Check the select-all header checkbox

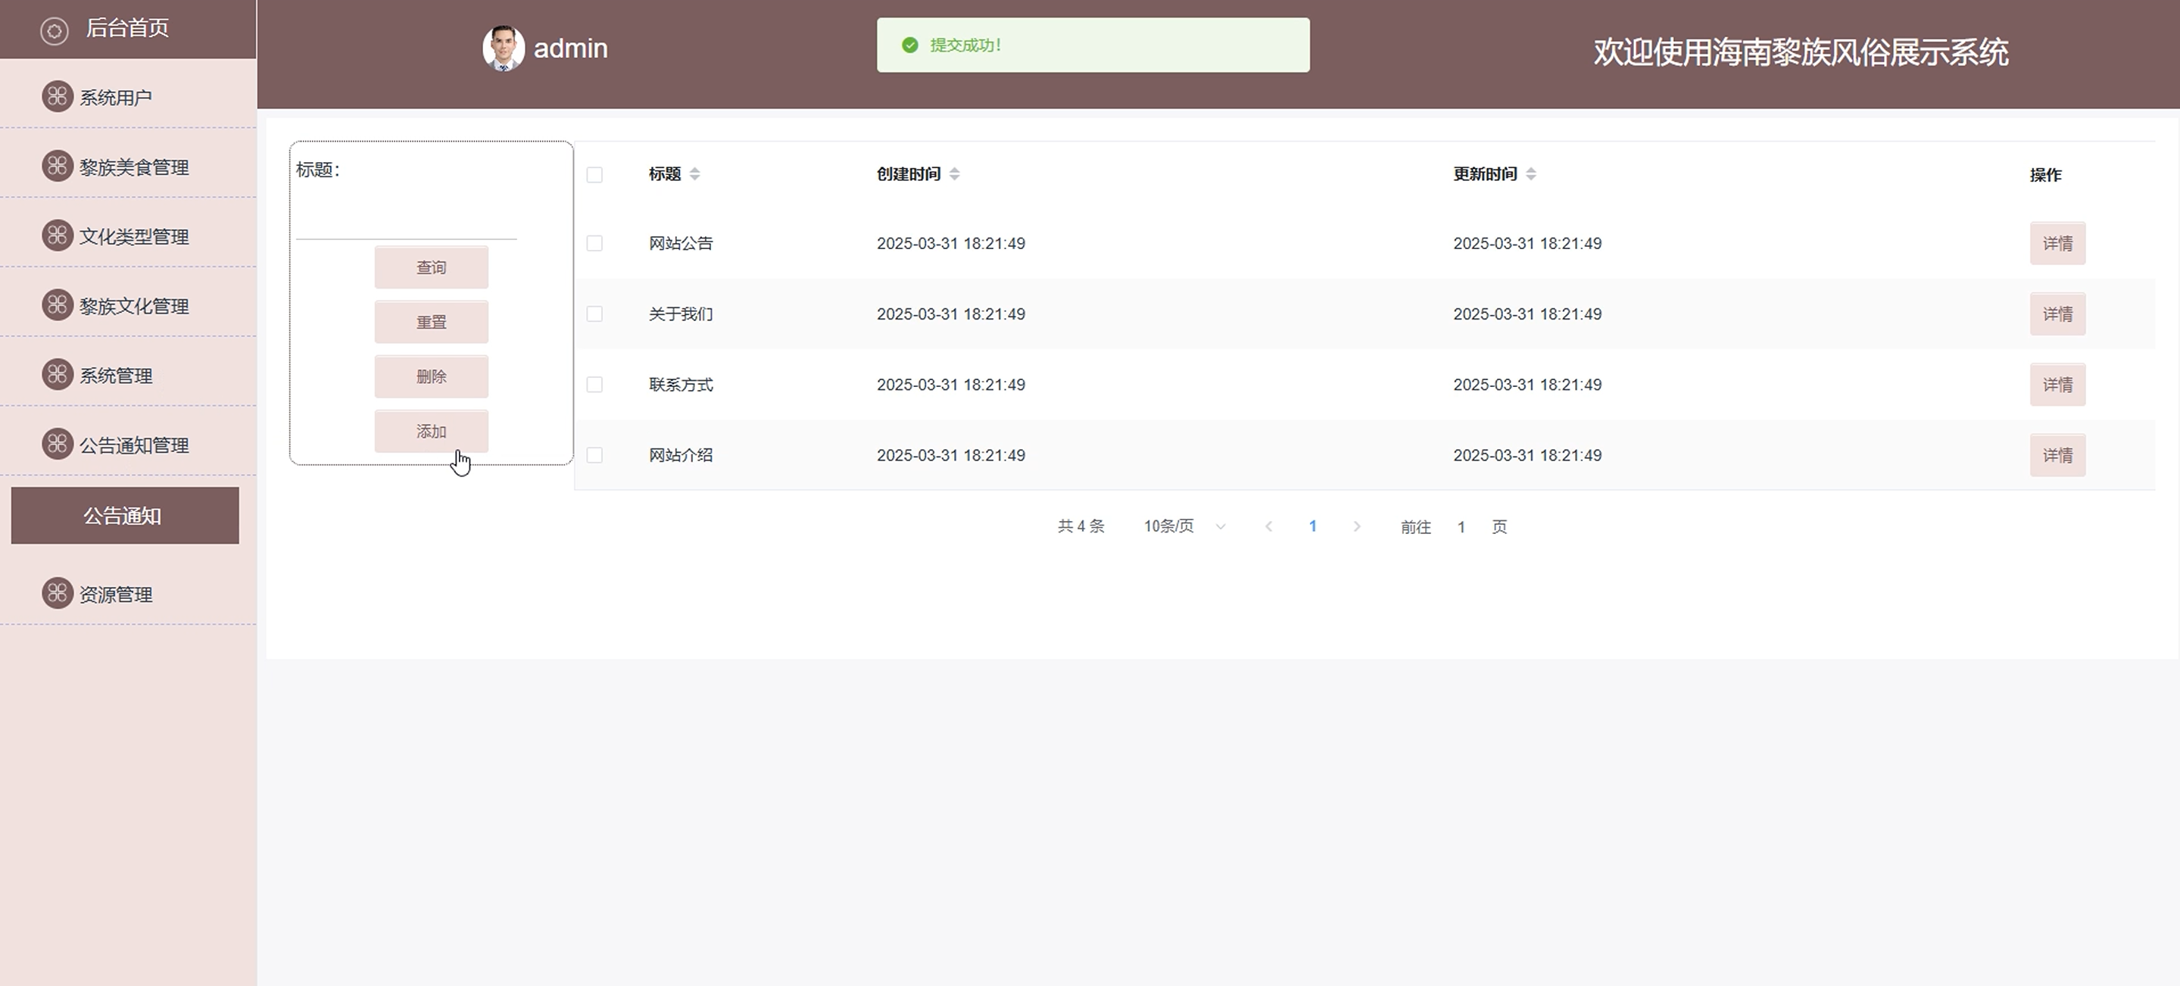tap(595, 174)
